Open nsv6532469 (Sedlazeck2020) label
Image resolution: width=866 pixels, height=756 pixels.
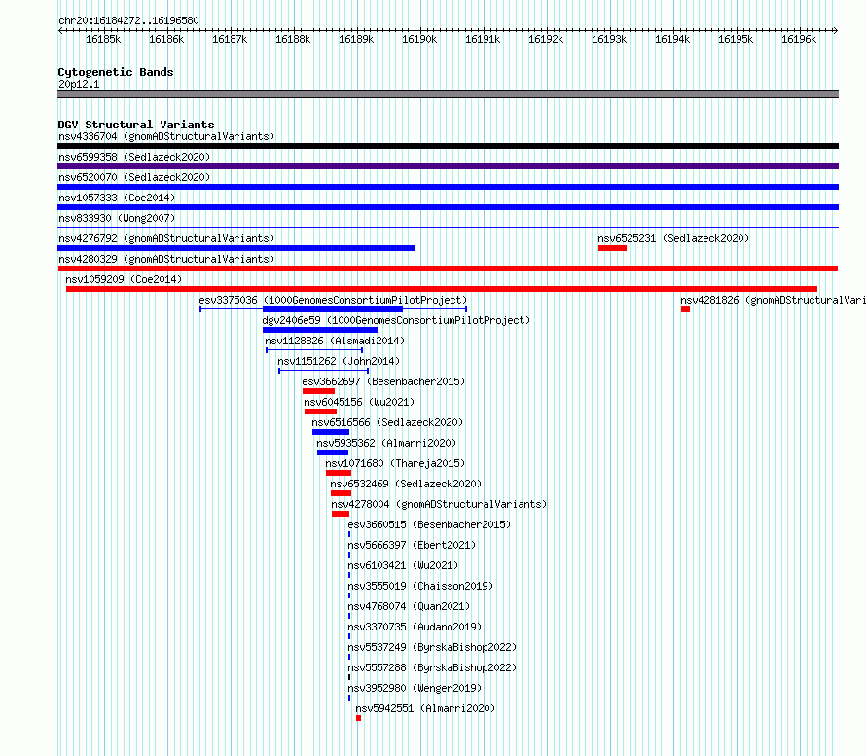[406, 484]
